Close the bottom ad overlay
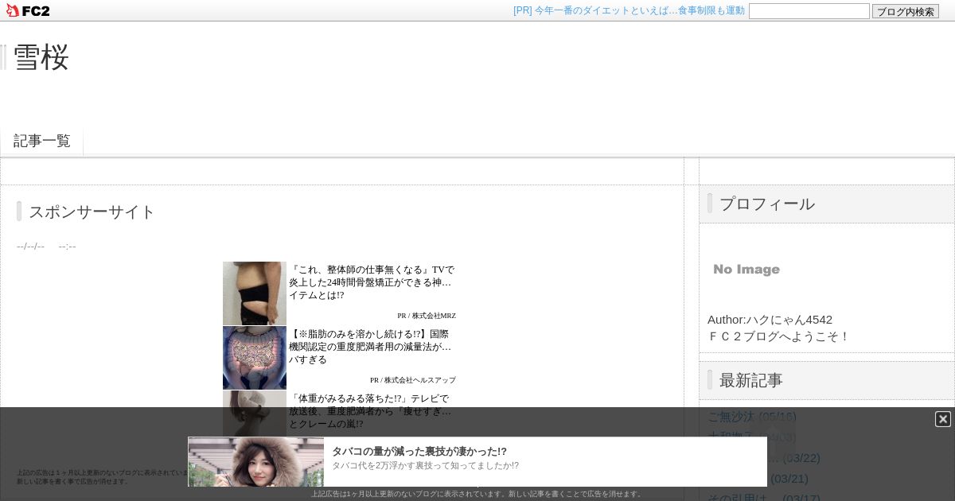The width and height of the screenshot is (955, 501). pos(942,419)
